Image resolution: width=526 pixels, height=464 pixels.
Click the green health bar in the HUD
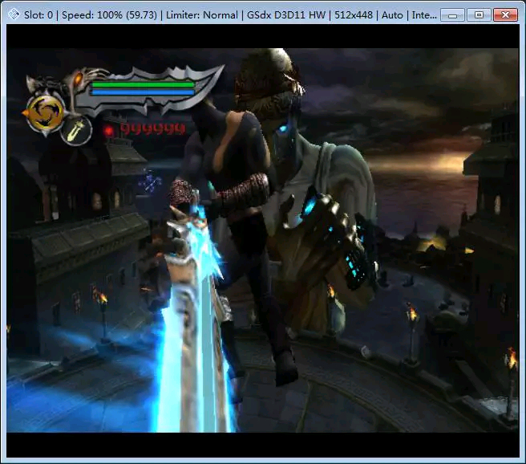coord(143,84)
